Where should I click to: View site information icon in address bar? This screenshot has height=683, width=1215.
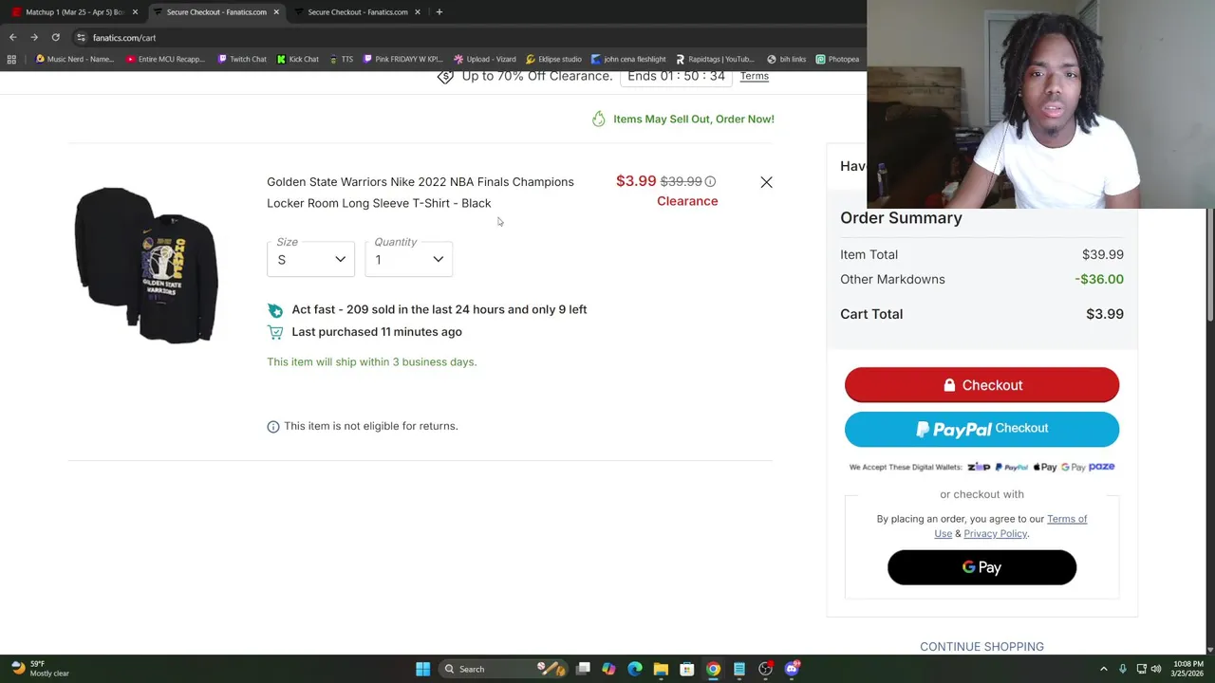[81, 37]
